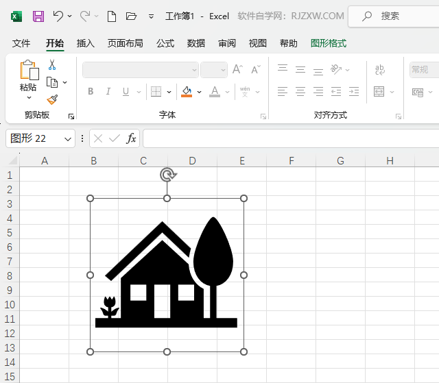The width and height of the screenshot is (439, 383).
Task: Align text left
Action: pyautogui.click(x=283, y=91)
